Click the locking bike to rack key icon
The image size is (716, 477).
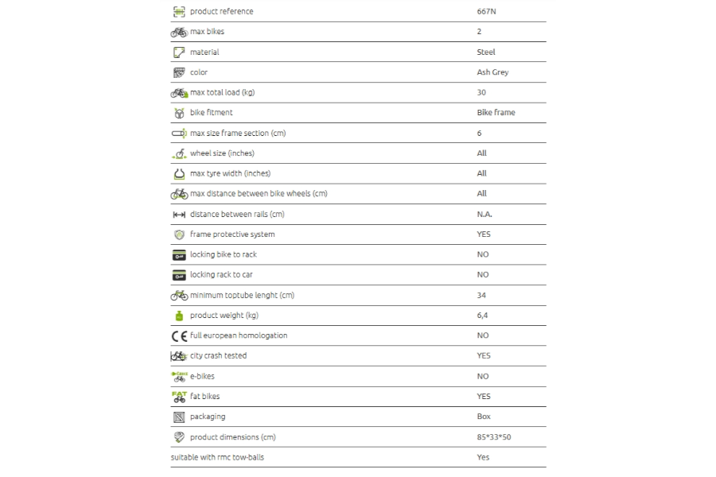click(179, 255)
